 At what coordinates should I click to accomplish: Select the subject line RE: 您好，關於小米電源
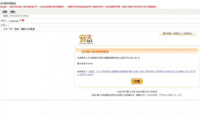tap(22, 29)
